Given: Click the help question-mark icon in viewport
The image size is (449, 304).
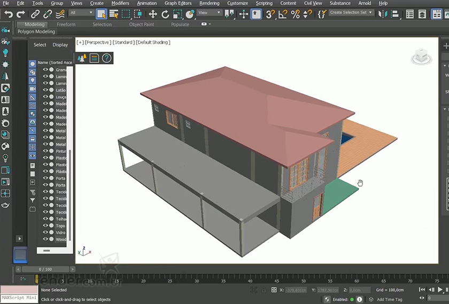Looking at the screenshot, I should [x=106, y=58].
